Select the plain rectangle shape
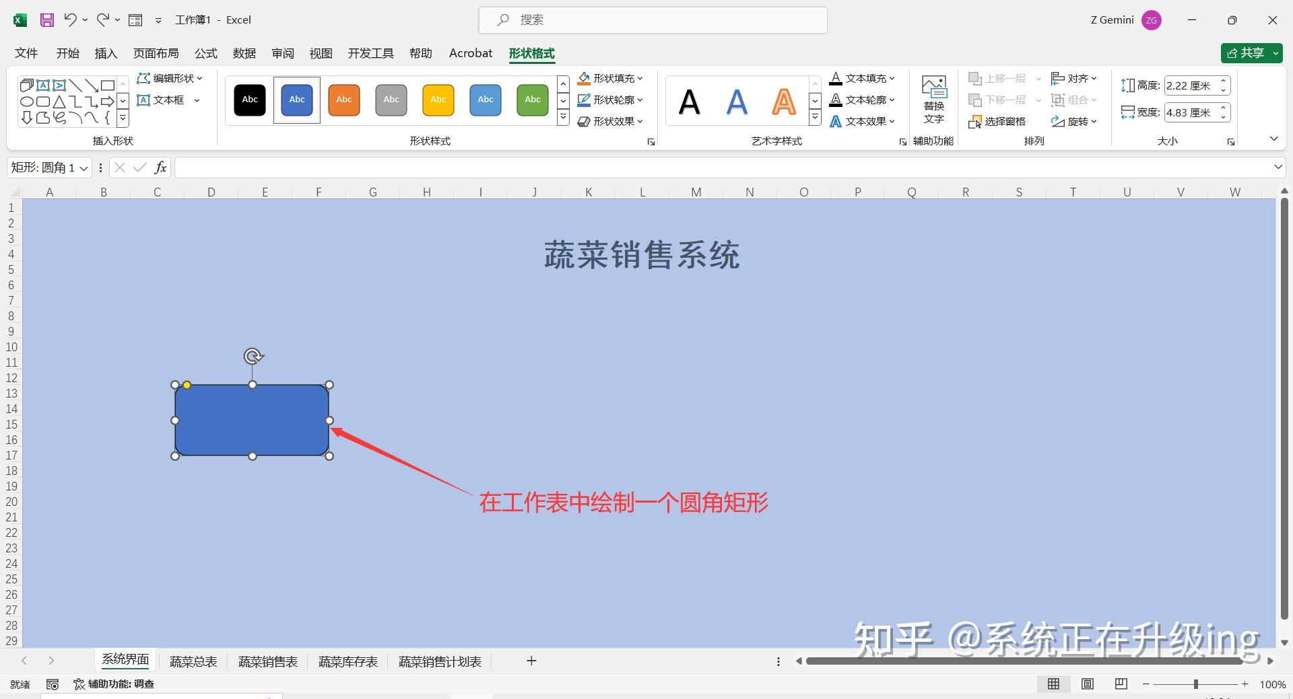This screenshot has height=699, width=1293. tap(108, 85)
